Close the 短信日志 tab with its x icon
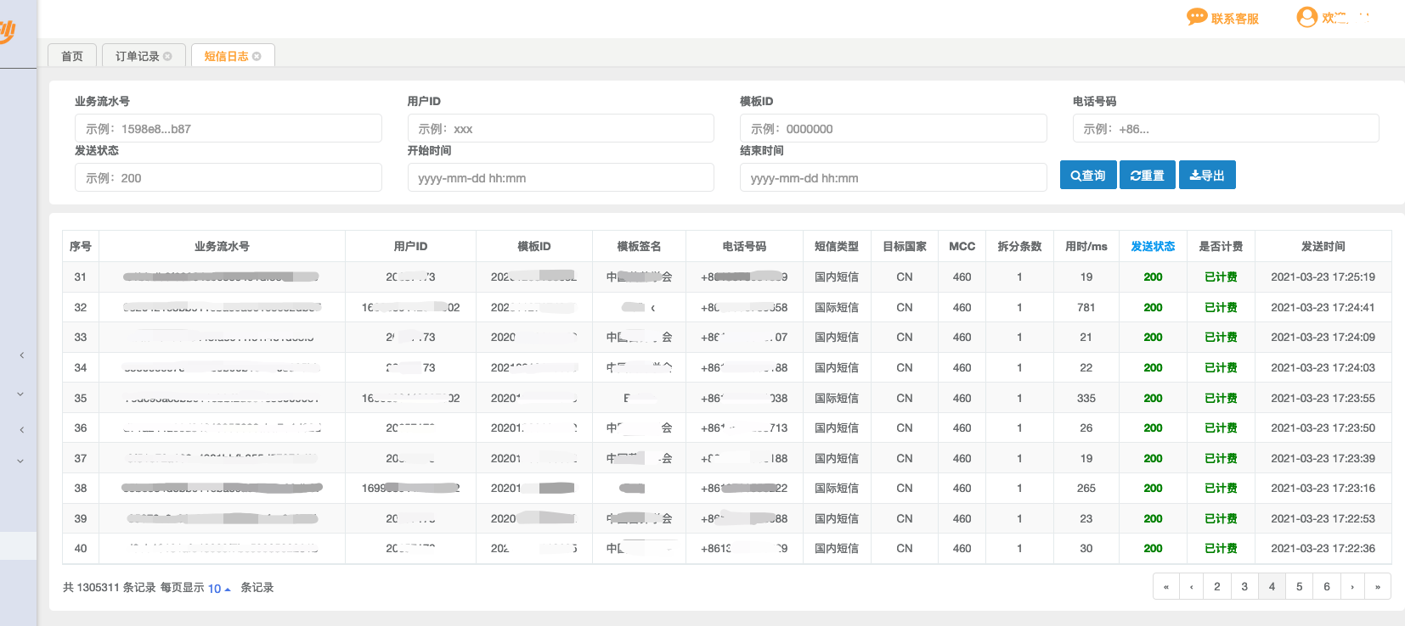Screen dimensions: 1405x626 [257, 56]
